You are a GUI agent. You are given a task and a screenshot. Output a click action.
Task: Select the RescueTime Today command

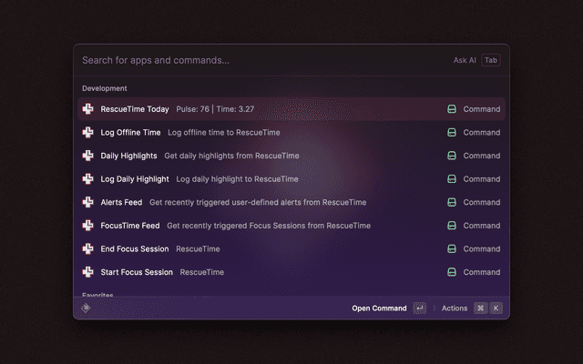click(135, 109)
